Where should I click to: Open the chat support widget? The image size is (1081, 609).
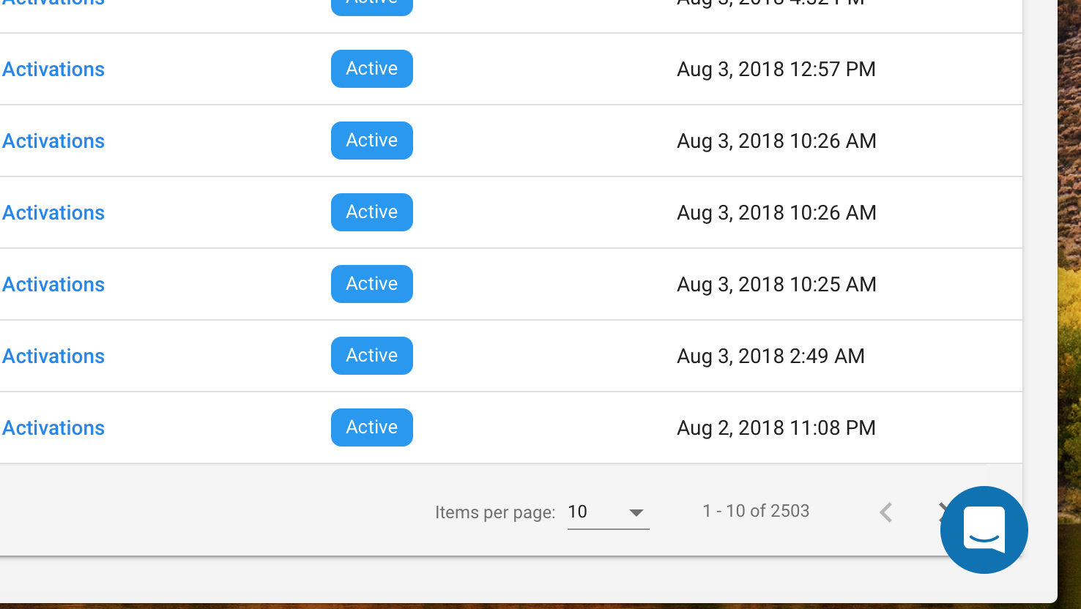coord(984,529)
